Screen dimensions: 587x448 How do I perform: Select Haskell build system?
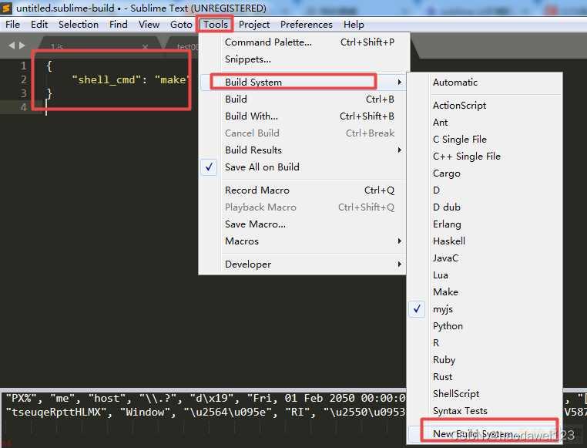click(485, 241)
